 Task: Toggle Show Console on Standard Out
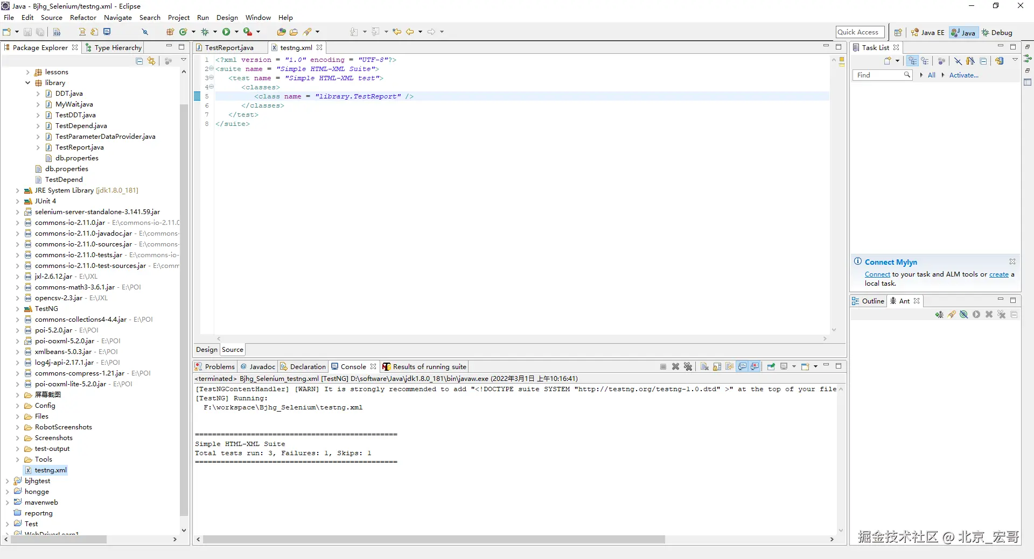(742, 366)
